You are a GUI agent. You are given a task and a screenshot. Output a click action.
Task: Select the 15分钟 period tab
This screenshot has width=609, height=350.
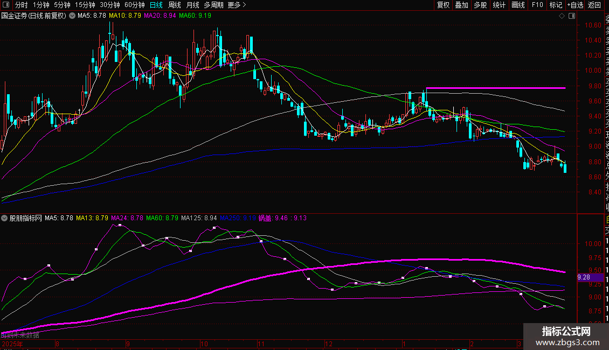(x=85, y=5)
